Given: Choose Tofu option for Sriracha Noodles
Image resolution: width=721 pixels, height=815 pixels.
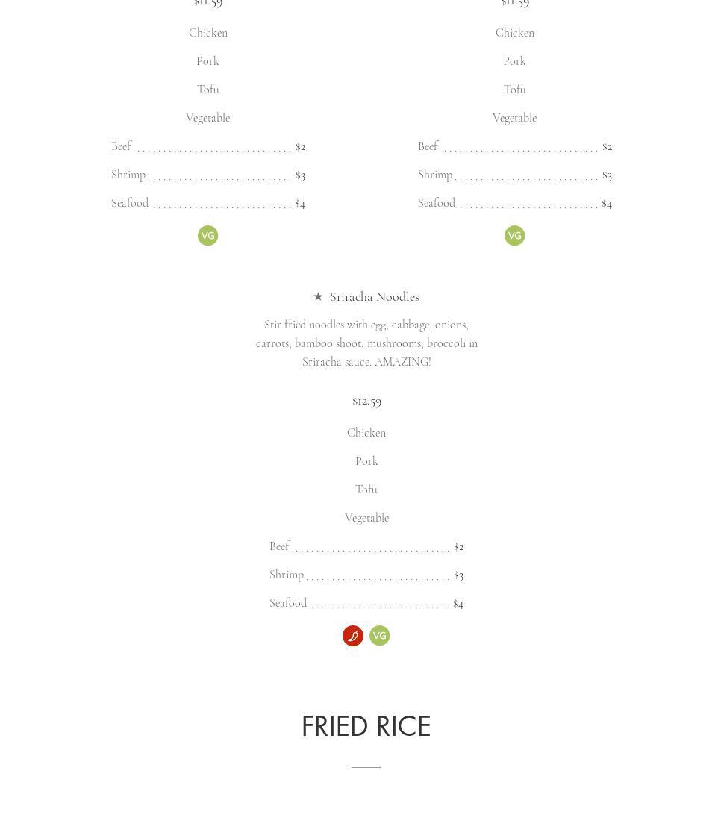Looking at the screenshot, I should coord(366,490).
